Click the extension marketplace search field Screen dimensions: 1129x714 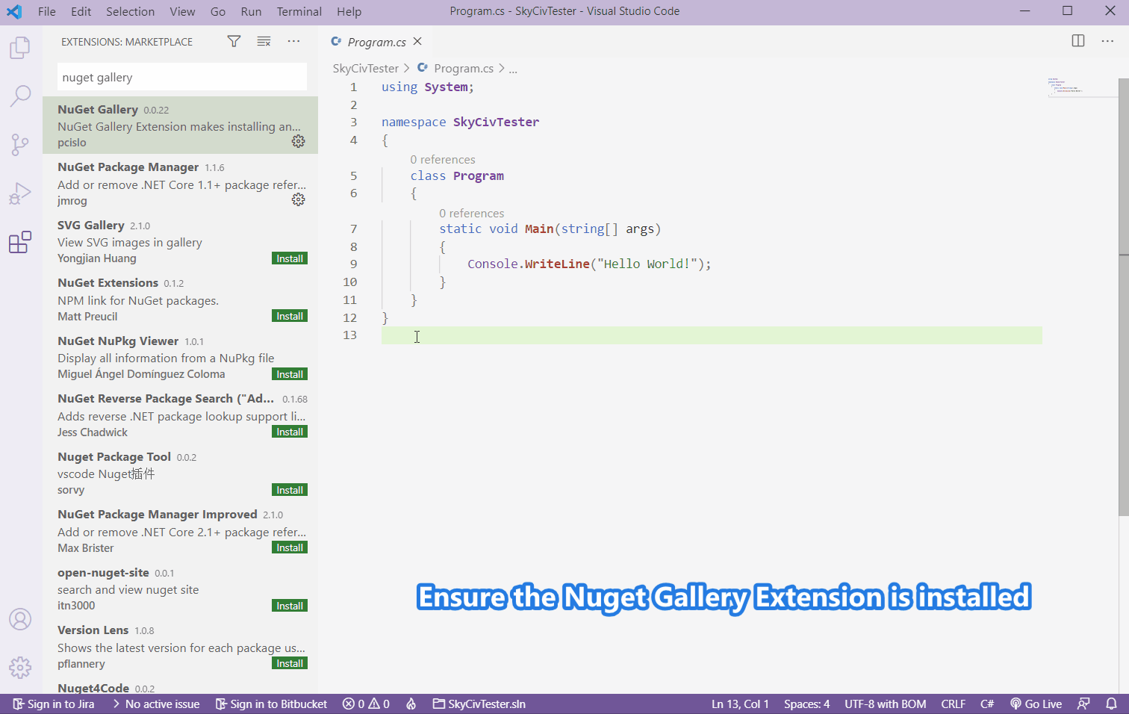[181, 76]
